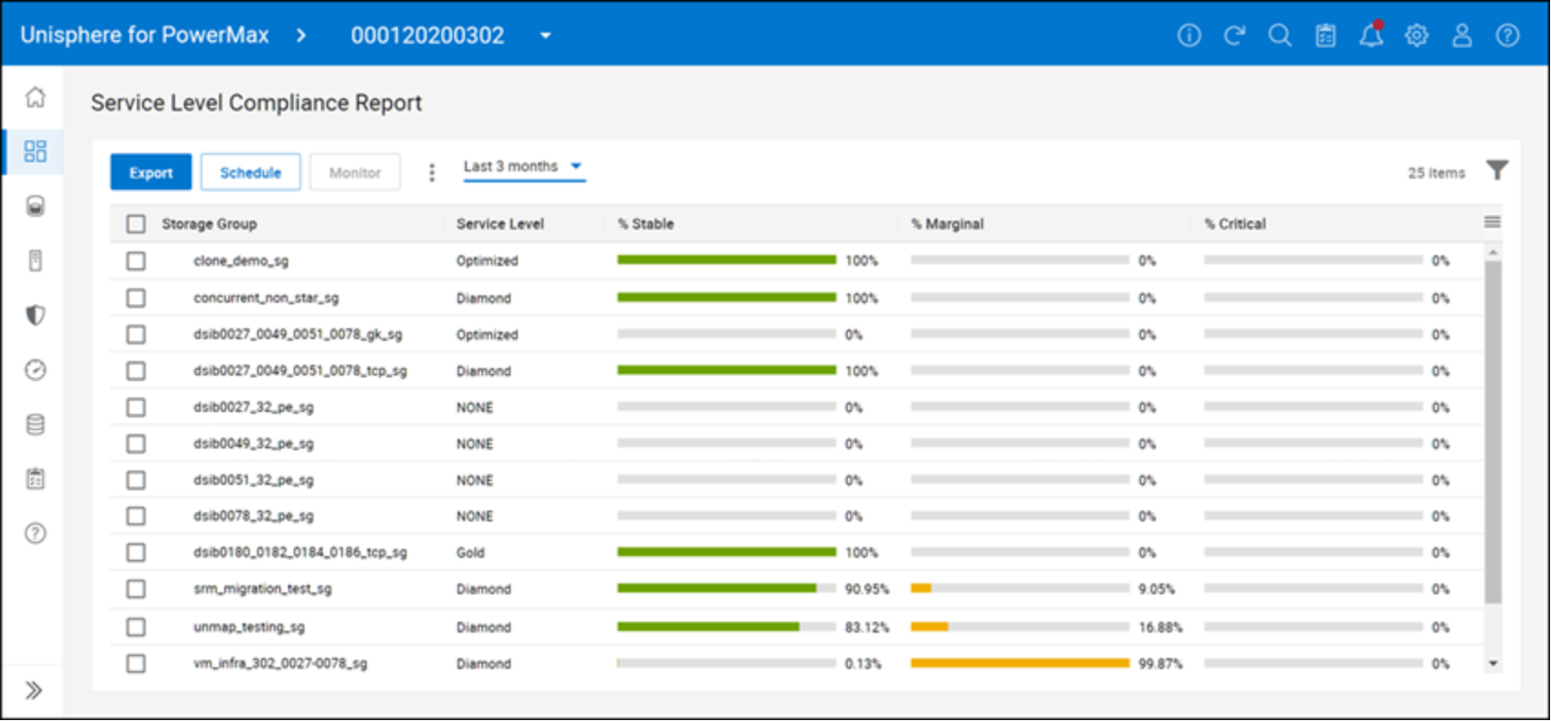Sort by the Service Level column header
This screenshot has width=1551, height=721.
[500, 224]
